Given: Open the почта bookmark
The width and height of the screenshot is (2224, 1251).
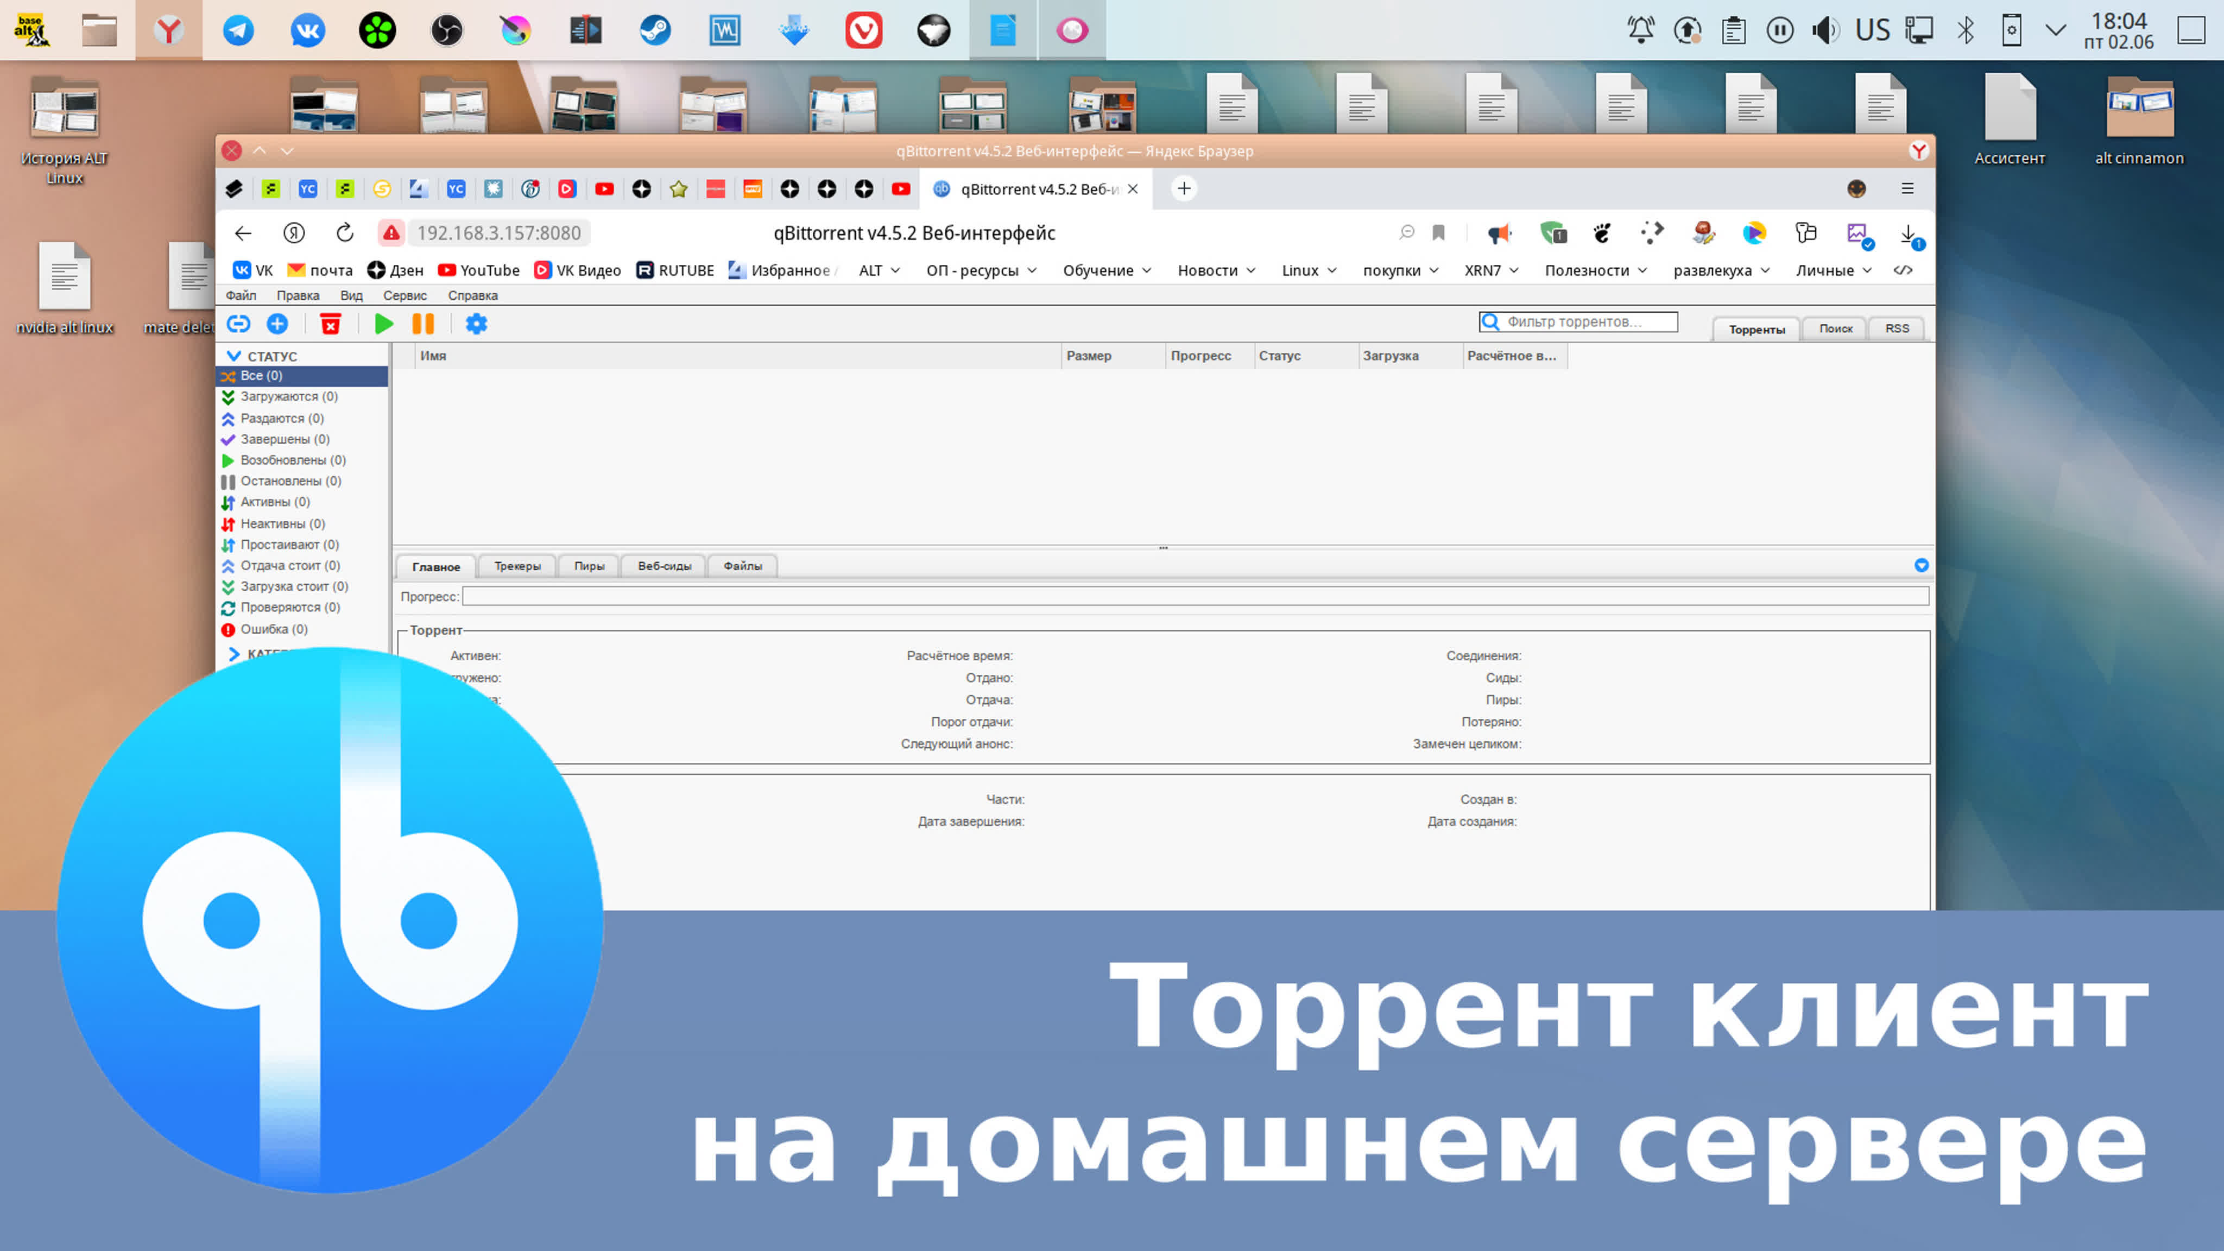Looking at the screenshot, I should (319, 270).
